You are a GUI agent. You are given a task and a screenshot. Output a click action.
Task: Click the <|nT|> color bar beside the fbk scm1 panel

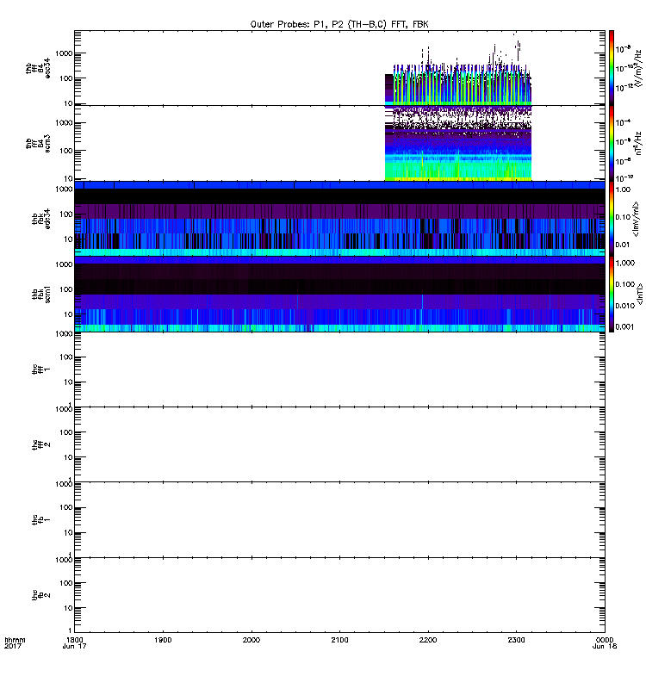612,294
